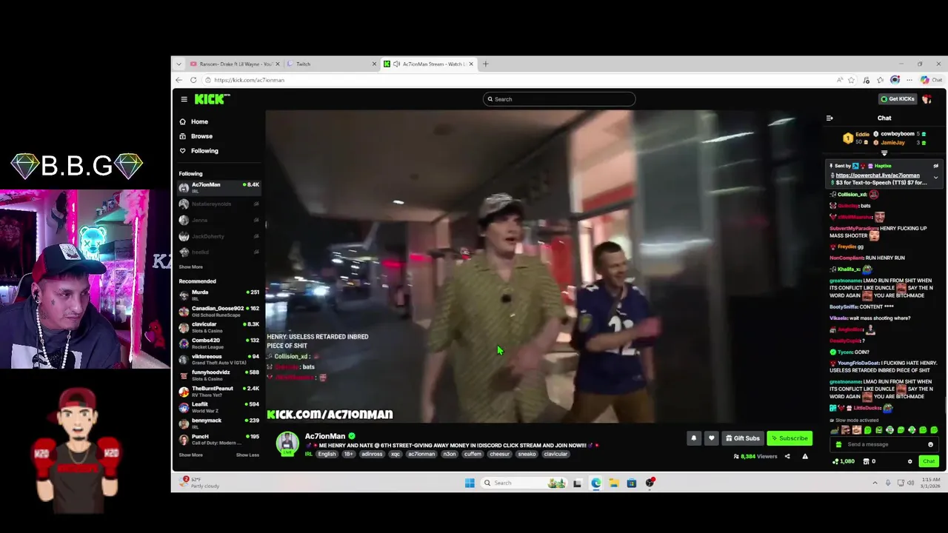The width and height of the screenshot is (948, 533).
Task: Click the KICK logo
Action: click(212, 99)
